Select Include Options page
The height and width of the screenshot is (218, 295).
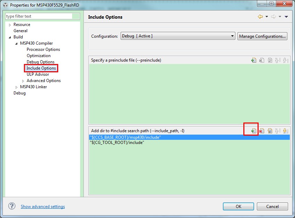coord(41,68)
